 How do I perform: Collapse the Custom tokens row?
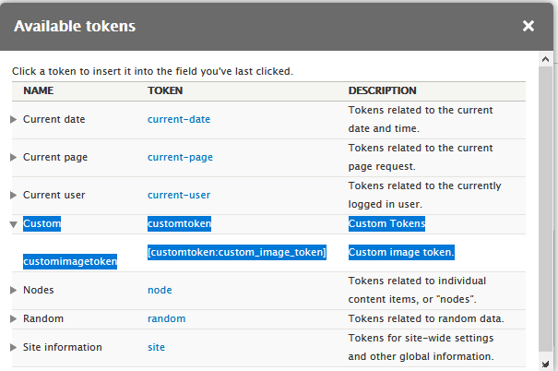coord(13,223)
